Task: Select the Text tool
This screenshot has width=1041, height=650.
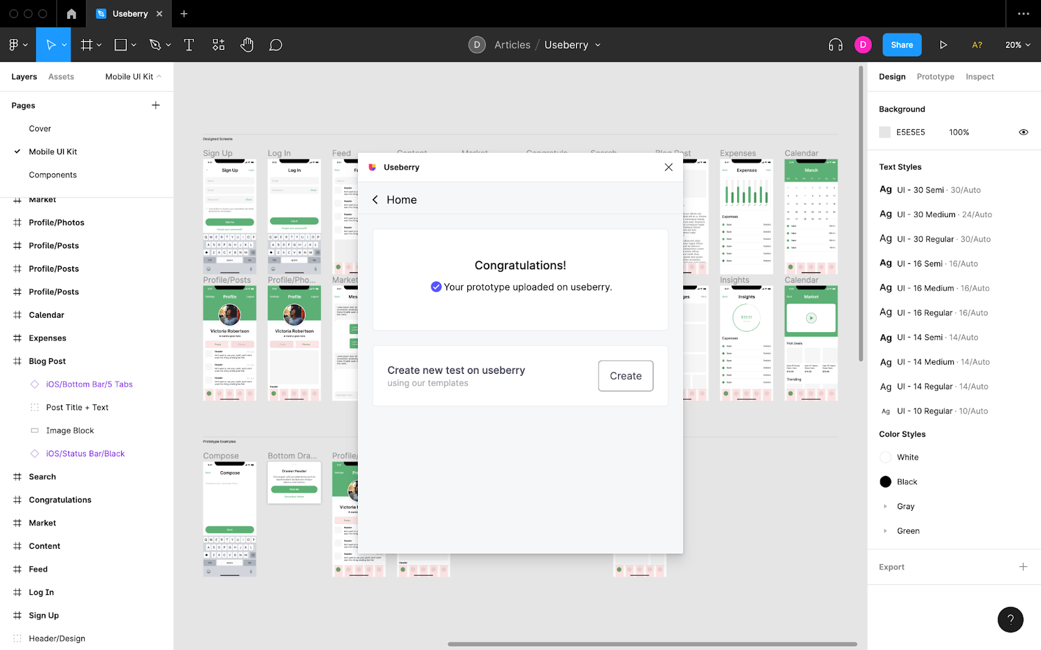Action: point(189,45)
